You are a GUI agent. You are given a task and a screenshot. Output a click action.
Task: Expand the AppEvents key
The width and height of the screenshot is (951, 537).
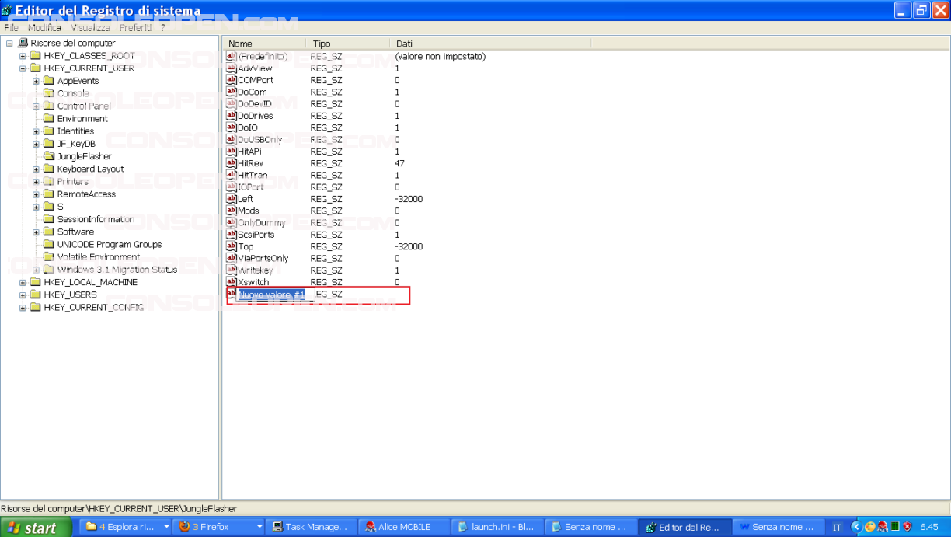[37, 82]
